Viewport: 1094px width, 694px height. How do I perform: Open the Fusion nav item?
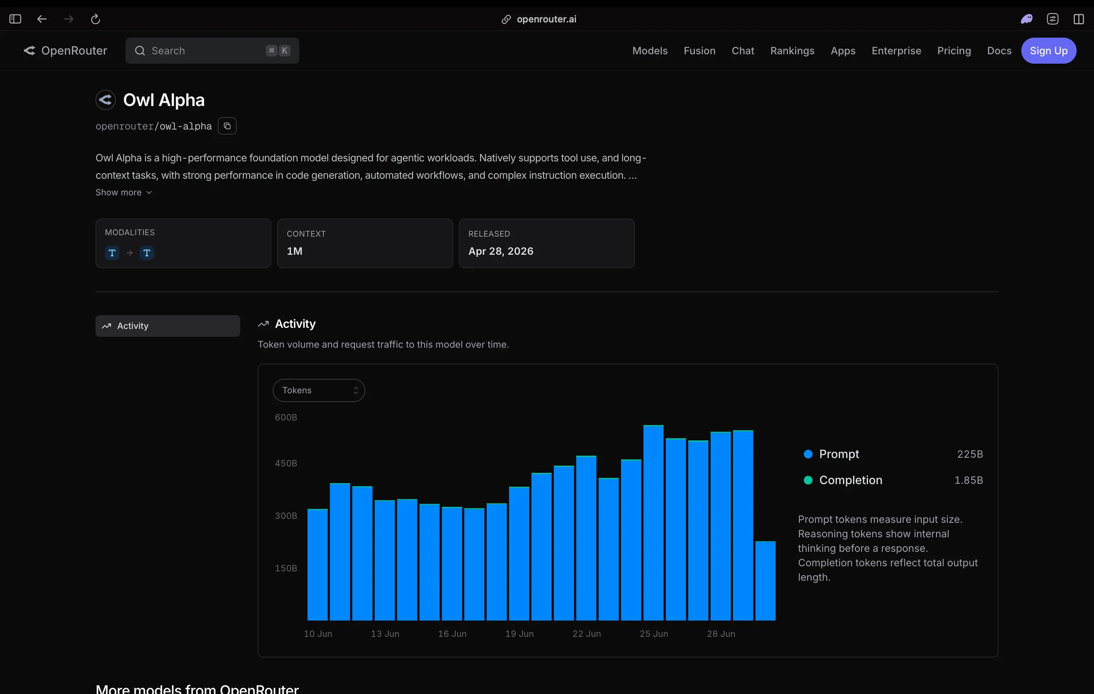699,50
